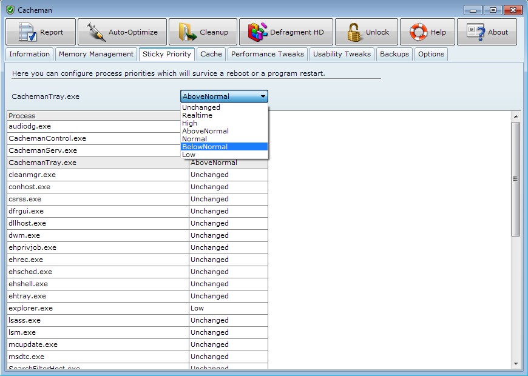This screenshot has width=528, height=376.
Task: Select the ehtray.exe process row
Action: (x=98, y=296)
